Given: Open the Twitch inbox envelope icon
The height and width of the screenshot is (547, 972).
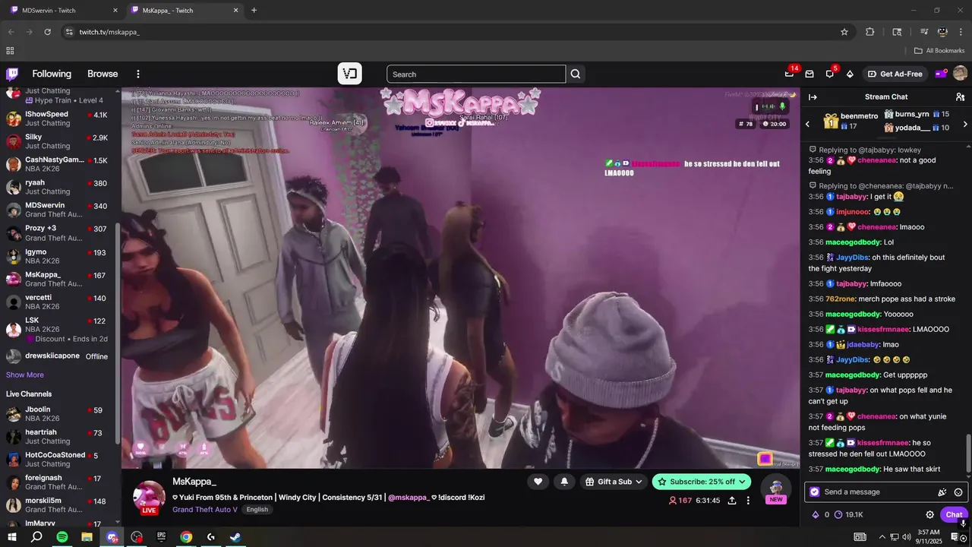Looking at the screenshot, I should tap(809, 74).
